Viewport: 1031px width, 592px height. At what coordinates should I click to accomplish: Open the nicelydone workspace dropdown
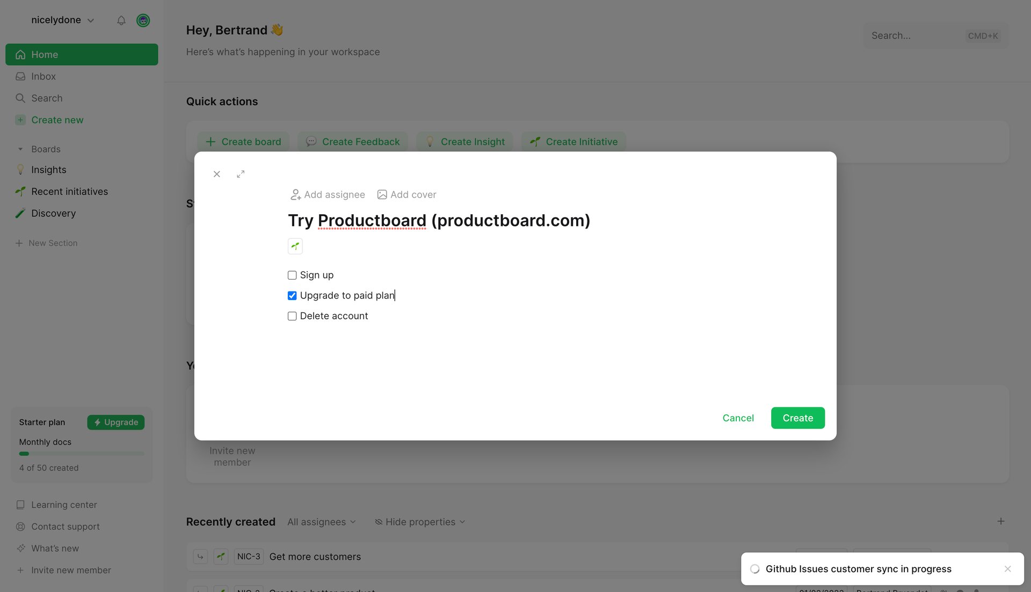62,20
